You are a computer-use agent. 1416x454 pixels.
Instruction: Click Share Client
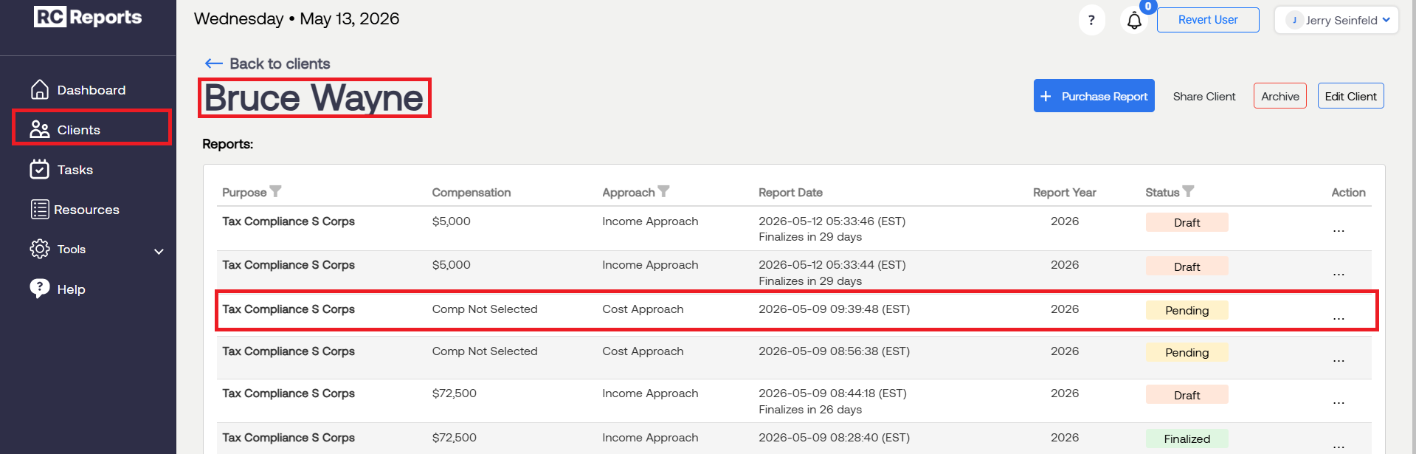point(1204,96)
